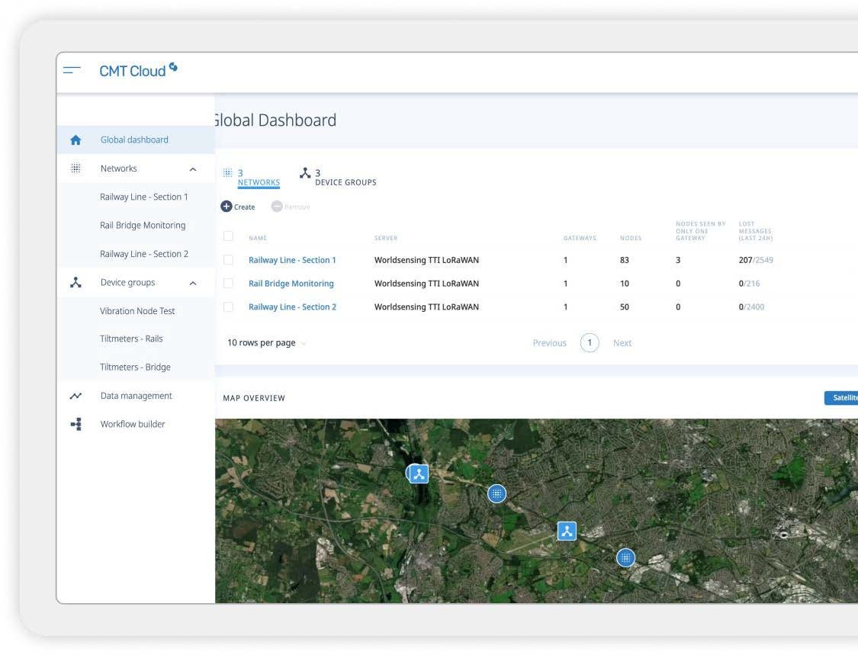Select the Networks tab
Screen dimensions: 858x655
click(x=258, y=178)
